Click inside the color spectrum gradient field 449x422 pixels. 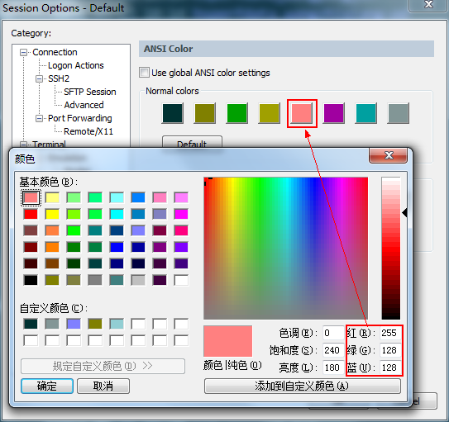click(286, 248)
